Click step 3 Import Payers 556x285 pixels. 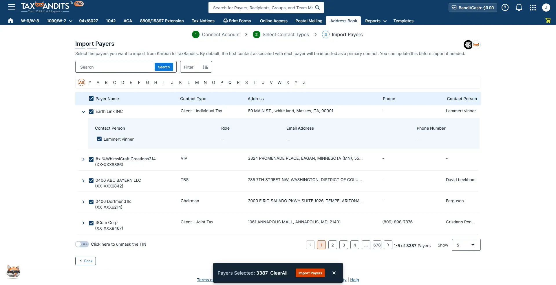pyautogui.click(x=342, y=34)
